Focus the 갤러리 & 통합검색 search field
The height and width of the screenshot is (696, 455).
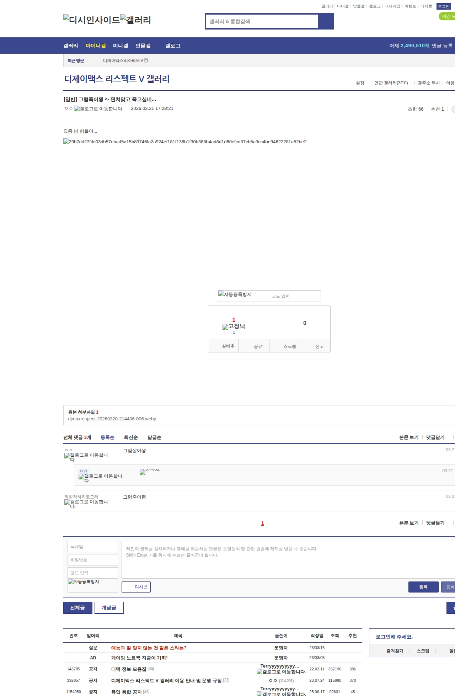pos(262,21)
